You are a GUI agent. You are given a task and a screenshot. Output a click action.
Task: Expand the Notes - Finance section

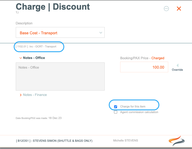[21, 95]
